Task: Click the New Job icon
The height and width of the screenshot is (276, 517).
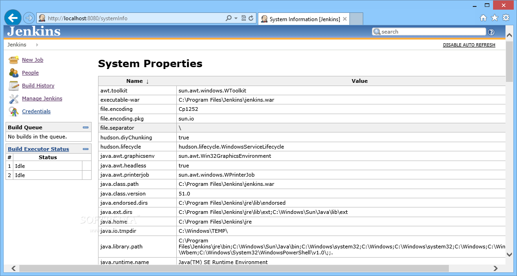Action: click(13, 60)
